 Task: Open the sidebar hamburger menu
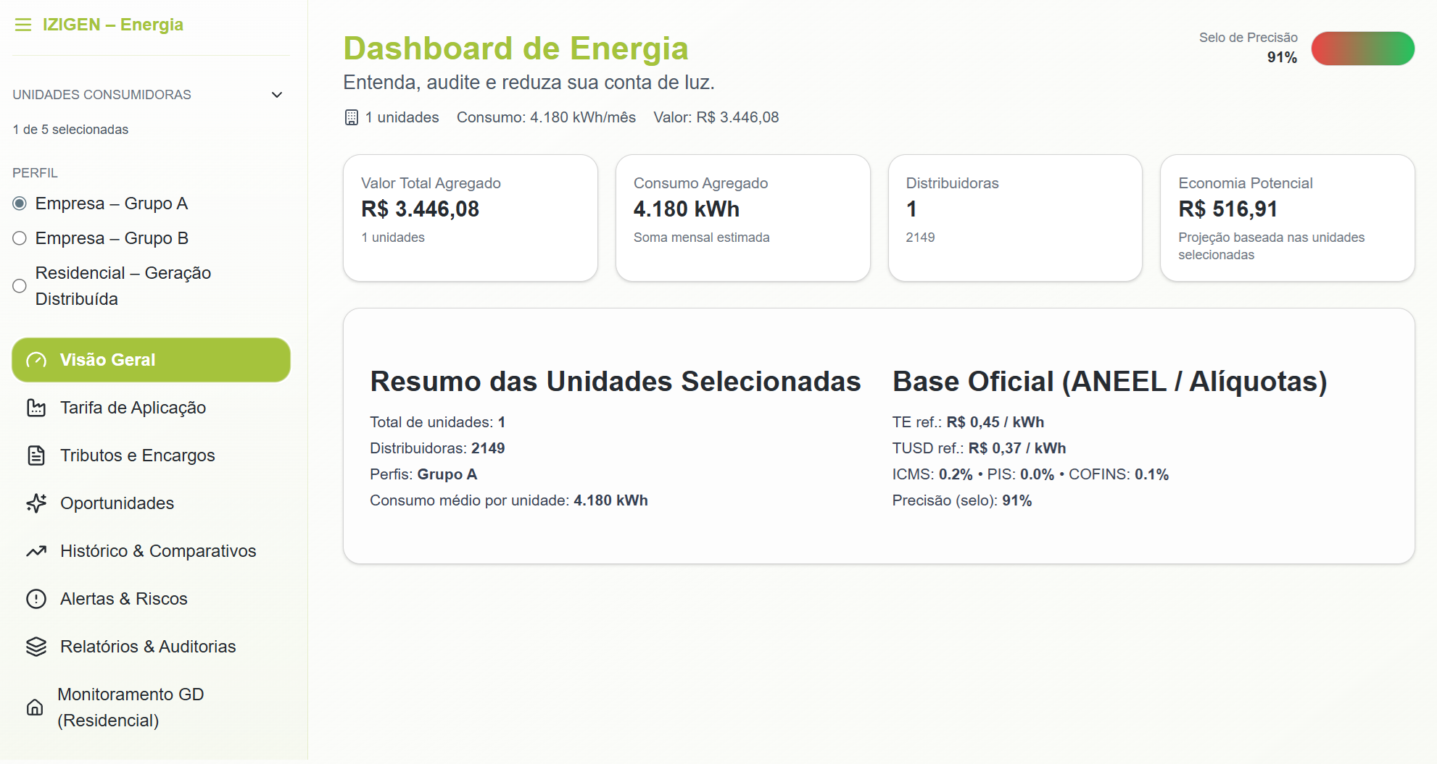point(22,24)
